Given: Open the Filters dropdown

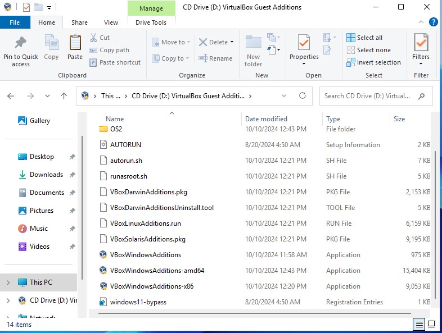Looking at the screenshot, I should (421, 51).
